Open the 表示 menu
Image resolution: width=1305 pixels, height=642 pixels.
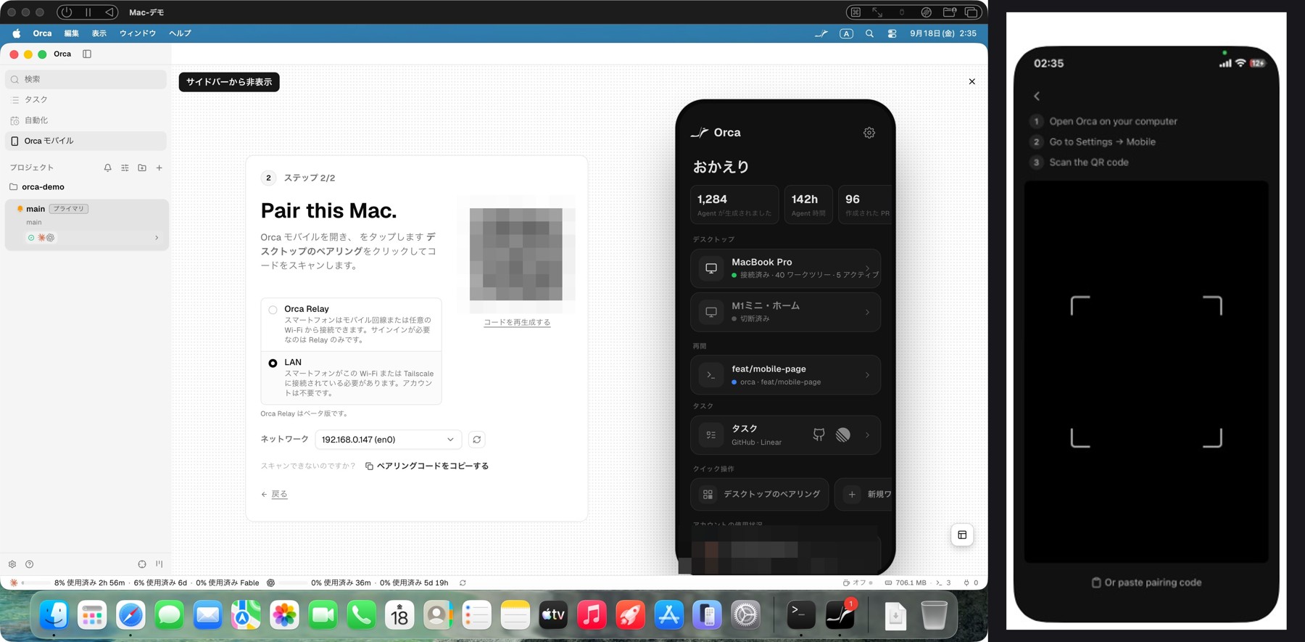[x=99, y=33]
